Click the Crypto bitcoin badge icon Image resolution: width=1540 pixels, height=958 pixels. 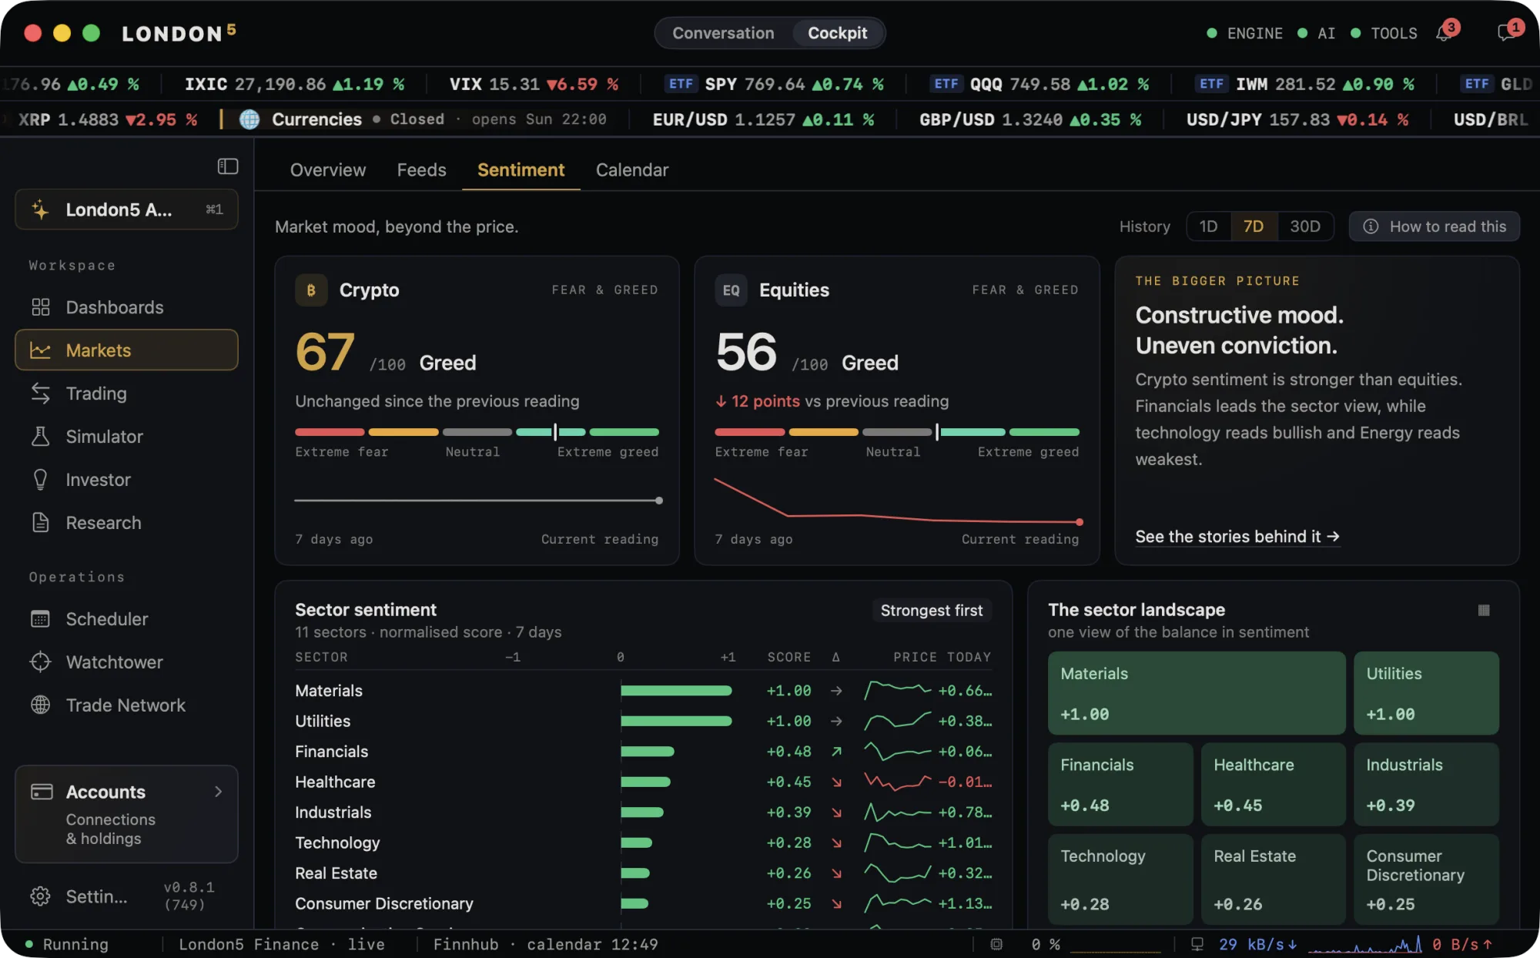pos(311,290)
